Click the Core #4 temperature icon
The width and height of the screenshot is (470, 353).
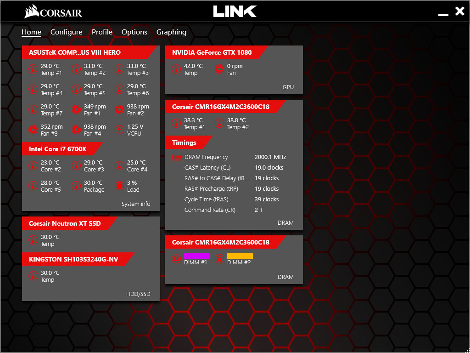click(119, 165)
